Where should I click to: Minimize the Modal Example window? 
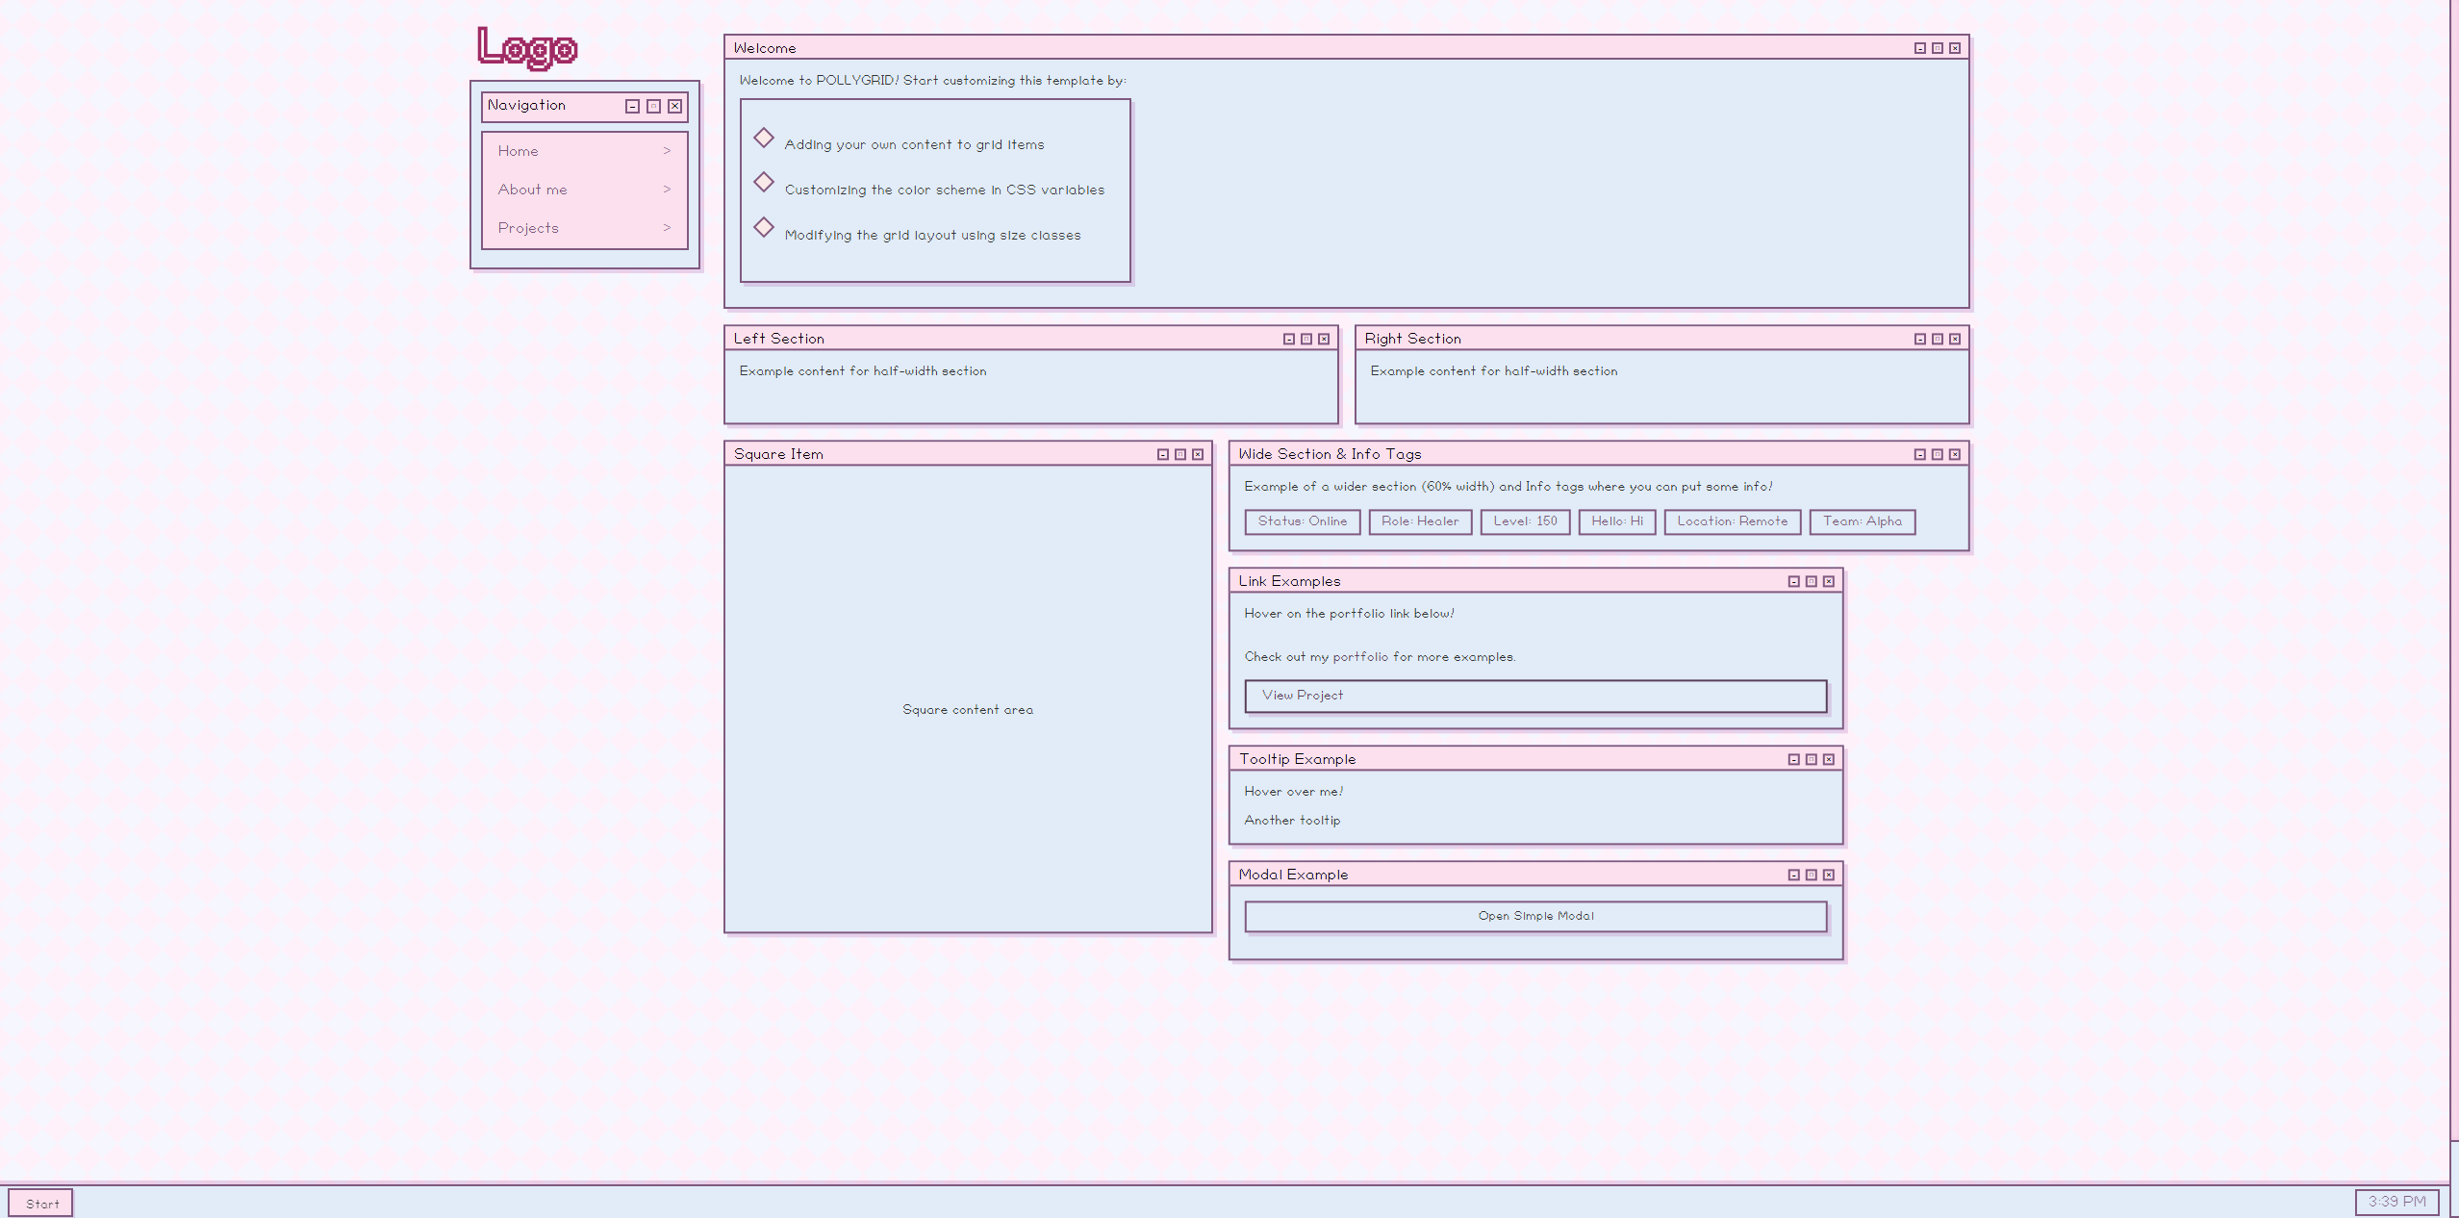(1793, 875)
